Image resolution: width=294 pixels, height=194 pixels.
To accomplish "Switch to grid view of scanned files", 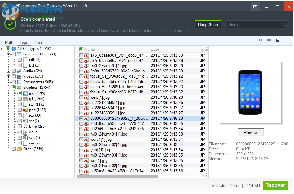I will coord(260,41).
